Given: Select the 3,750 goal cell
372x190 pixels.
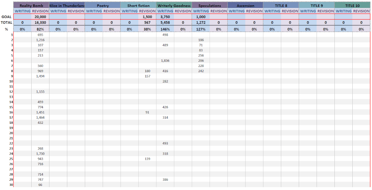Looking at the screenshot, I should 165,17.
